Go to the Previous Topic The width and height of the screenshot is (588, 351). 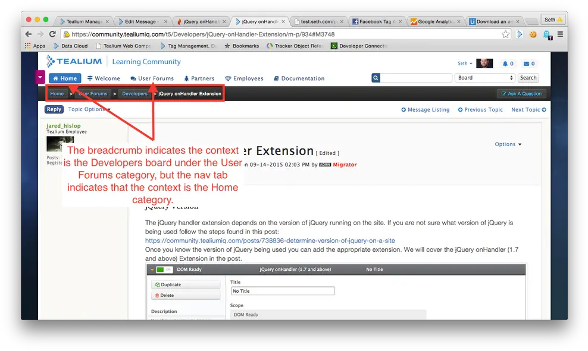pyautogui.click(x=480, y=110)
